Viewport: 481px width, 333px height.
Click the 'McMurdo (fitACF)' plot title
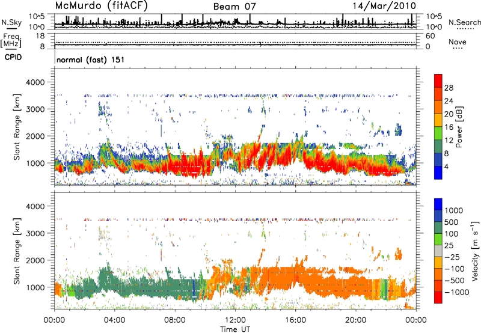pos(101,6)
